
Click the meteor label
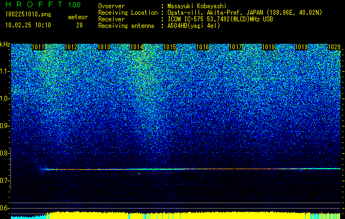click(78, 17)
